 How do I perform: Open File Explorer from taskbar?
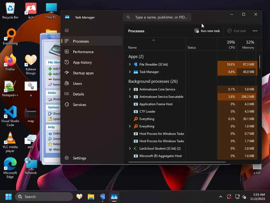[x=91, y=197]
